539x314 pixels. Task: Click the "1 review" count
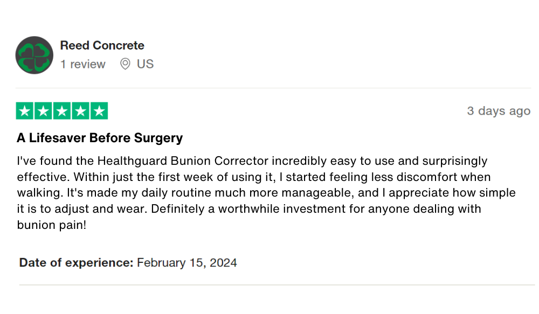(82, 64)
